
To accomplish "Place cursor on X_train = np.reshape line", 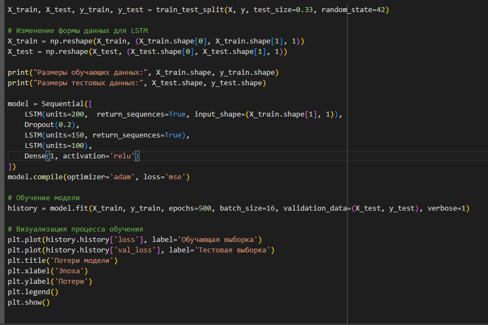I will pos(156,41).
